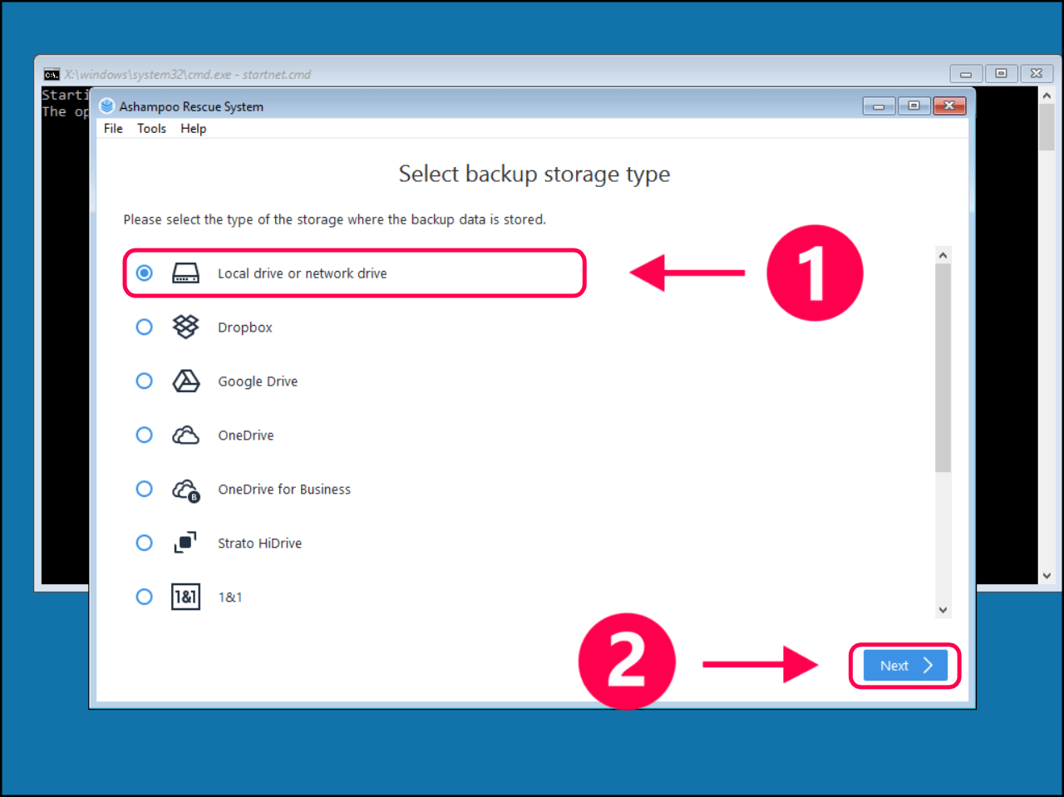Click the 1&1 logo icon
This screenshot has height=797, width=1064.
(x=185, y=597)
